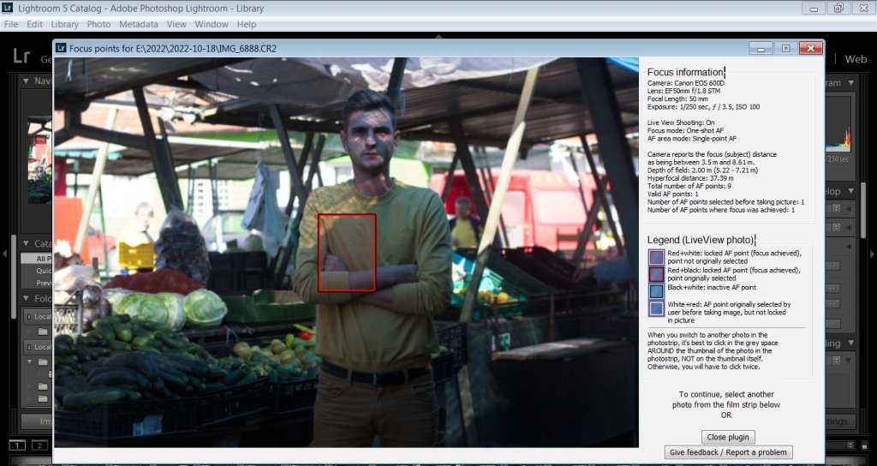
Task: Expand Tone Control section arrow in Quick Develop
Action: (850, 247)
